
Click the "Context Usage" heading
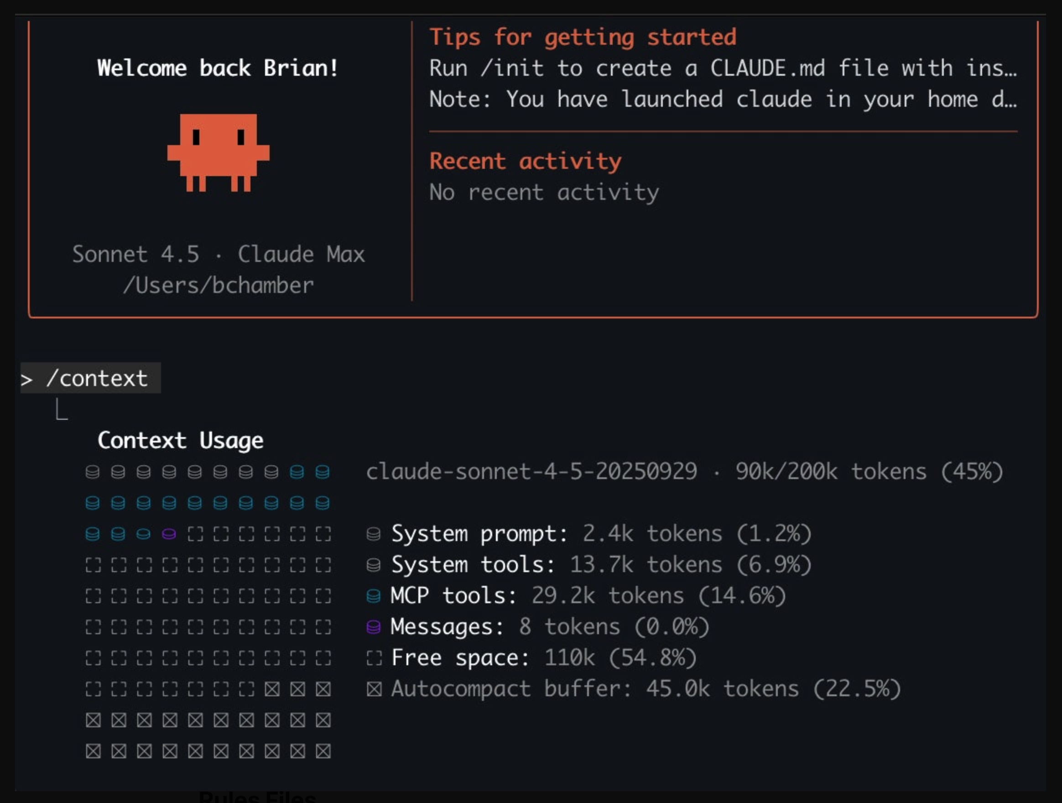point(181,440)
